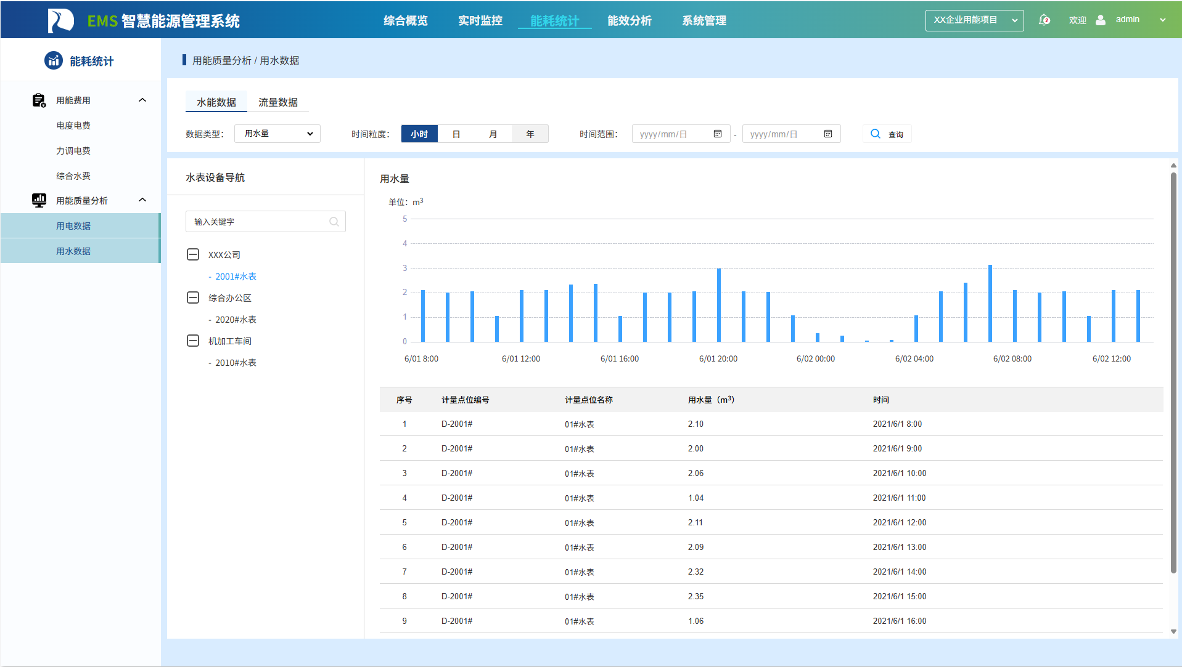The width and height of the screenshot is (1182, 667).
Task: Click the 用水量 (m³) column header
Action: (711, 400)
